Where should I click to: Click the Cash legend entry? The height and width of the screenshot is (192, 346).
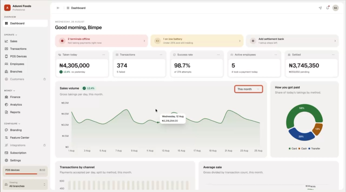tap(303, 149)
